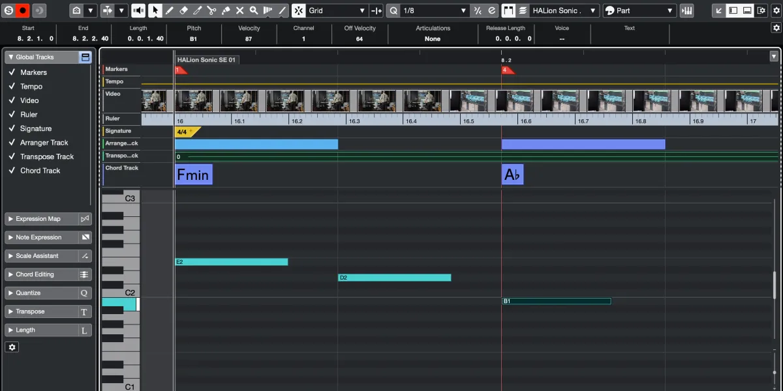Disable the Chord Track checkbox

[12, 171]
